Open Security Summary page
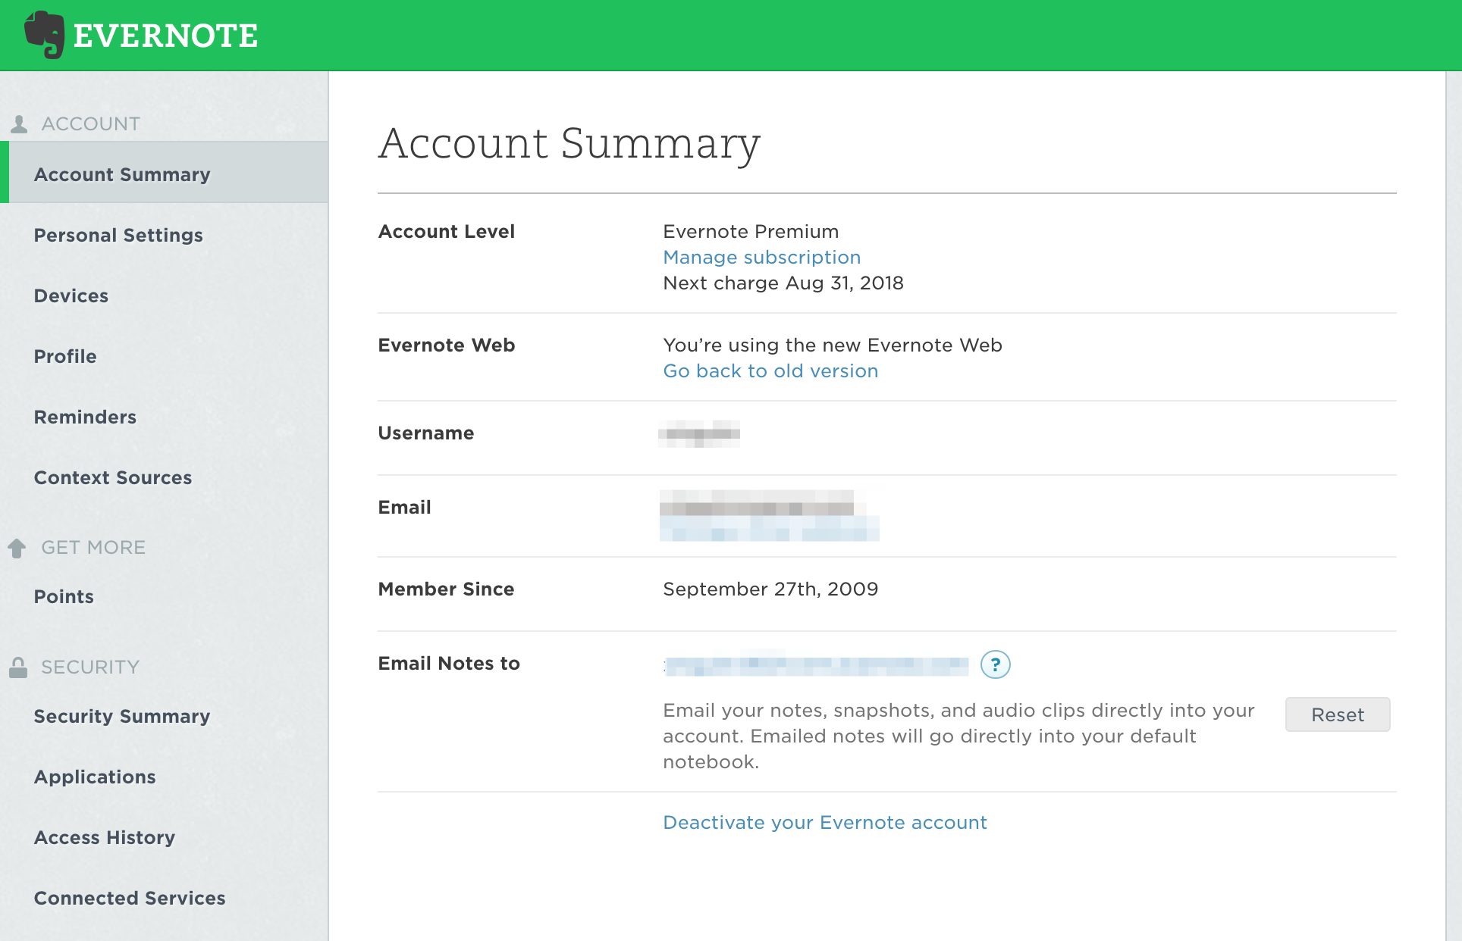The height and width of the screenshot is (941, 1462). pos(122,717)
